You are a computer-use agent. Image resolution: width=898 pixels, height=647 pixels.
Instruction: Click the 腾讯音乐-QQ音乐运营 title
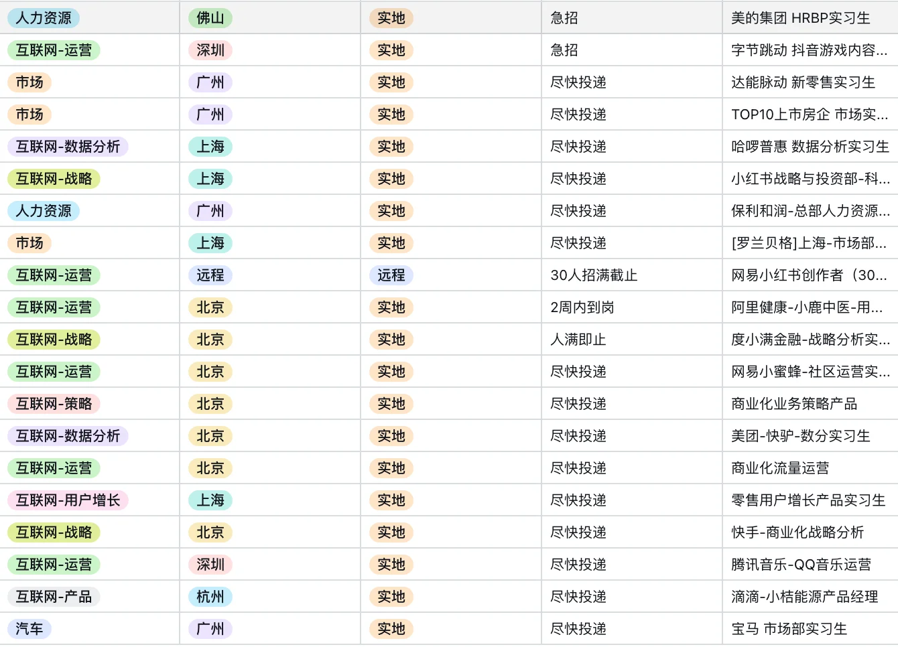pyautogui.click(x=801, y=565)
